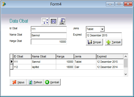Select the row indicator for record 112

11,67
